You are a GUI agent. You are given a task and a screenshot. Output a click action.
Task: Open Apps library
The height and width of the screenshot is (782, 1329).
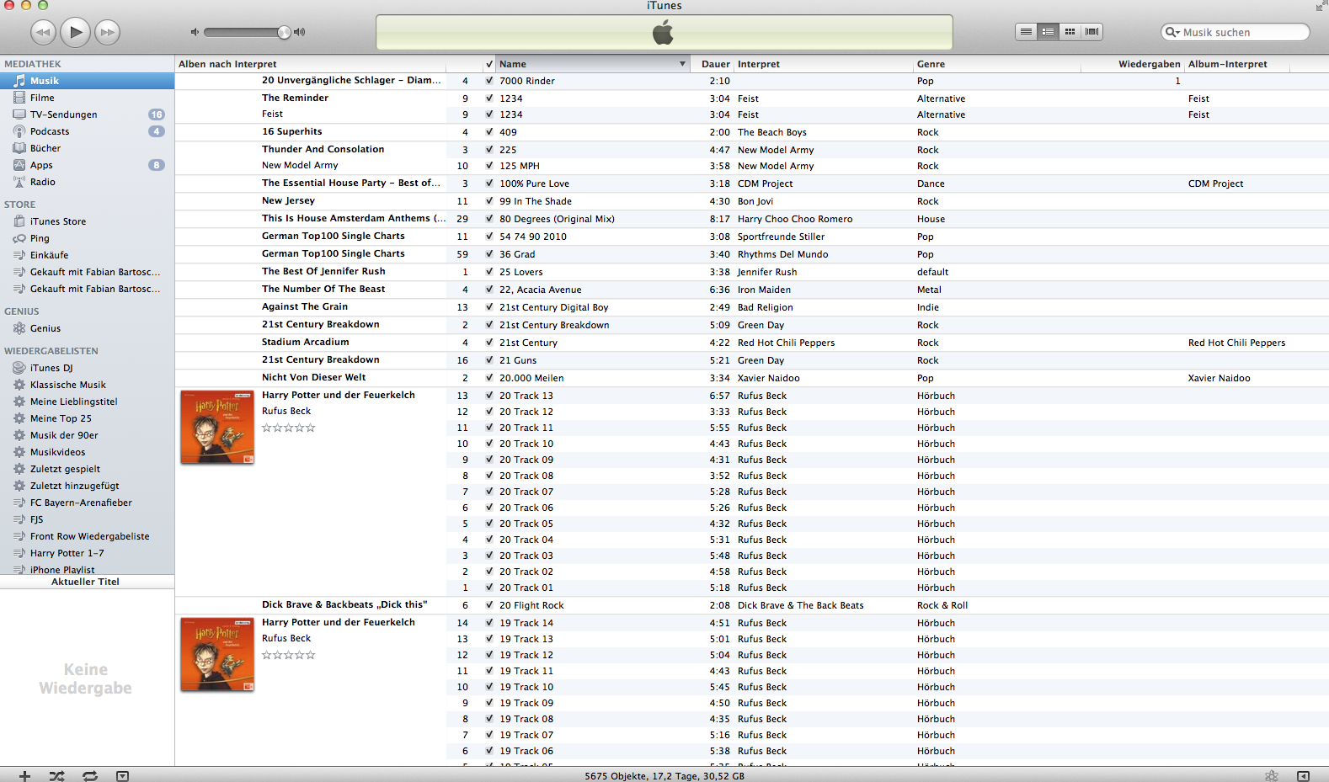coord(87,165)
